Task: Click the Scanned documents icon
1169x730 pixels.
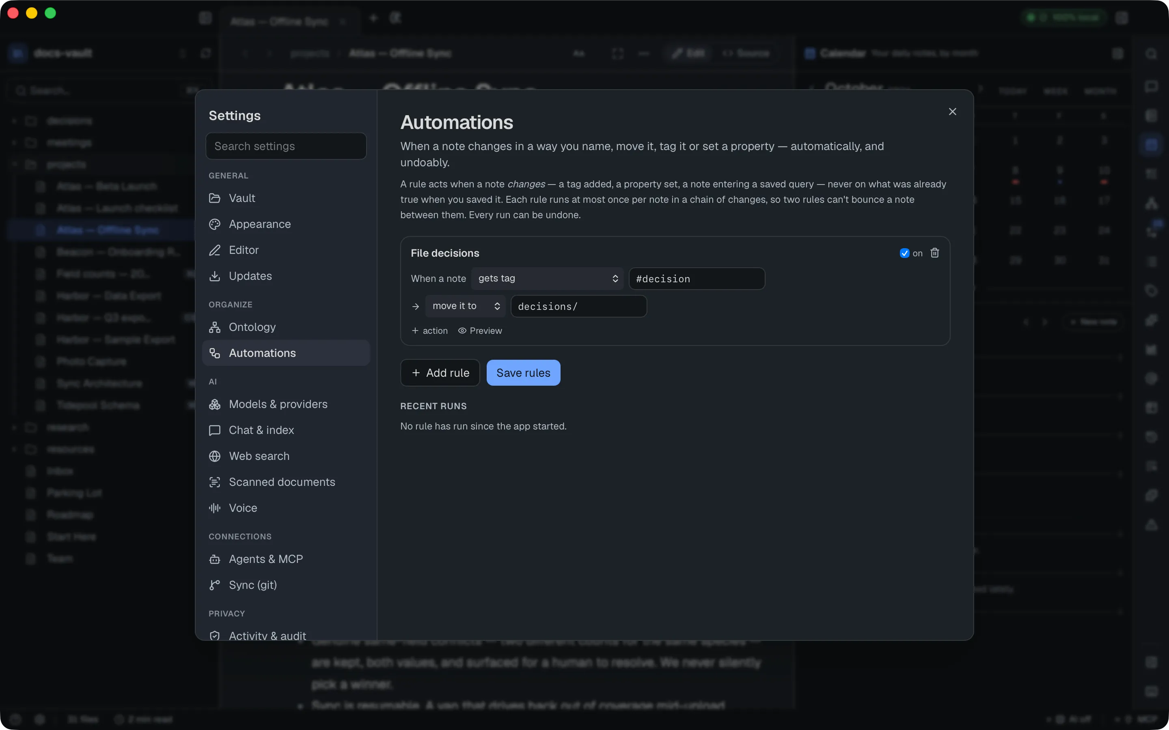Action: 214,482
